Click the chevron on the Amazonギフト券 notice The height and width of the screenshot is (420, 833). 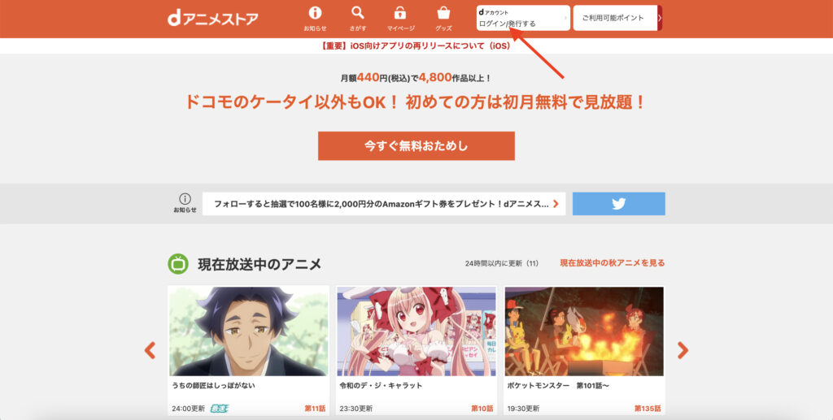(556, 204)
